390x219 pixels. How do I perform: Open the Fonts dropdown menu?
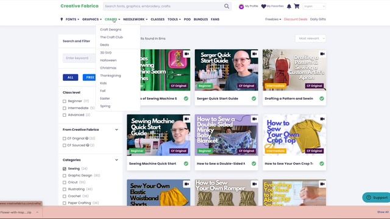click(73, 19)
